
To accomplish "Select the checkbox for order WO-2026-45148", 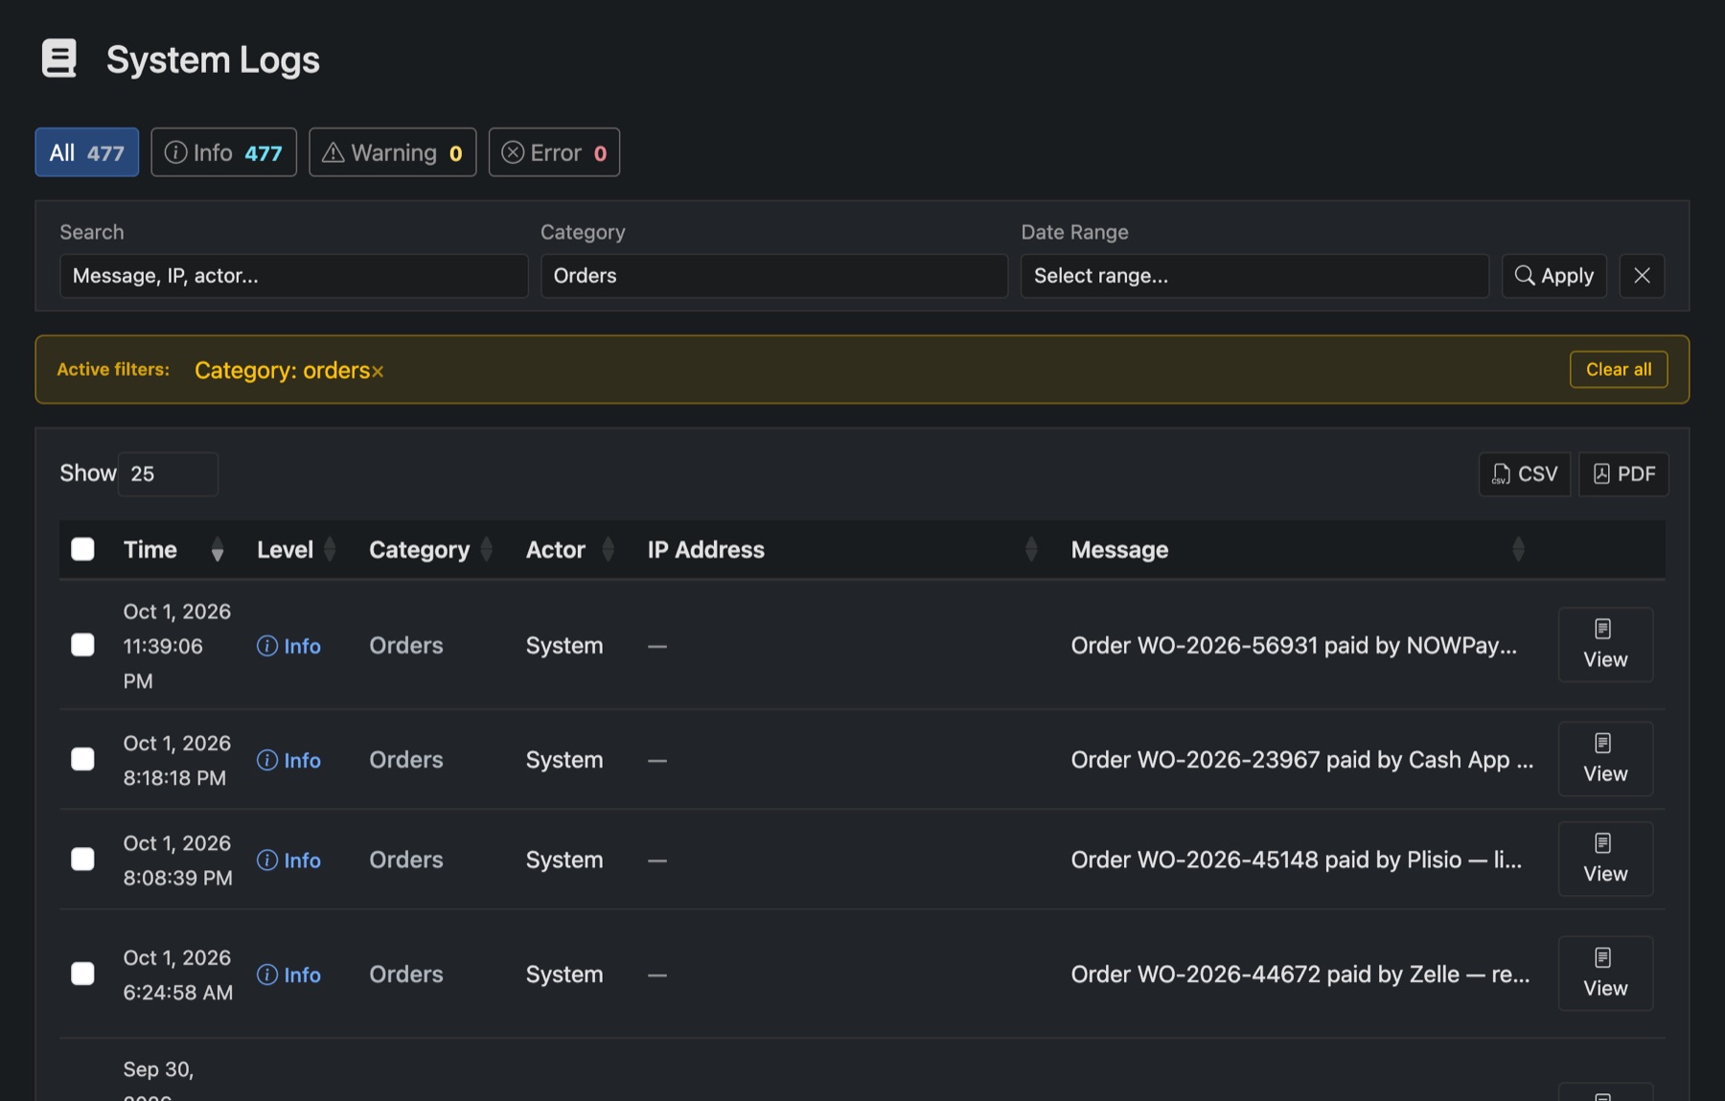I will (83, 860).
